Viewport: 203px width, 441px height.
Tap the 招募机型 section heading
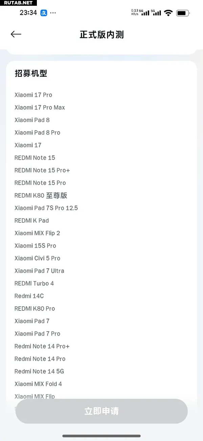coord(31,73)
